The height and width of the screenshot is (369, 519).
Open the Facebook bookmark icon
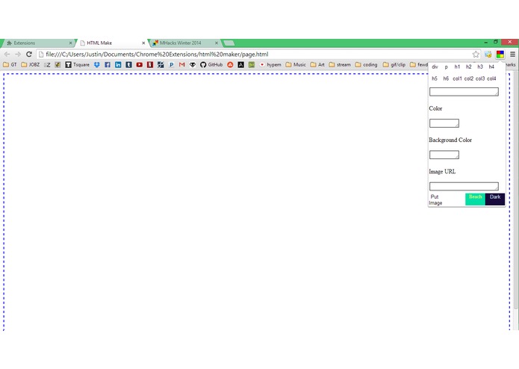108,64
